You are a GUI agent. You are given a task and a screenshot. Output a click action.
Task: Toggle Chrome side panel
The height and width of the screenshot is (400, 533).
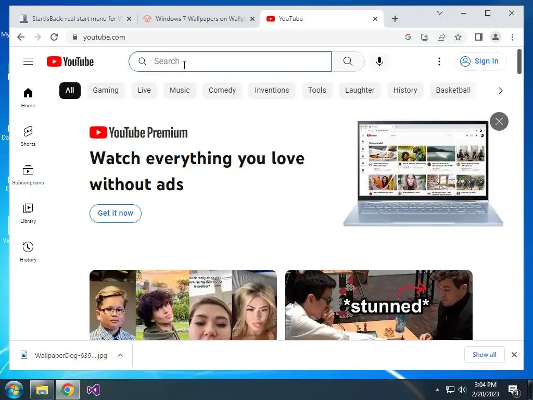pyautogui.click(x=479, y=37)
